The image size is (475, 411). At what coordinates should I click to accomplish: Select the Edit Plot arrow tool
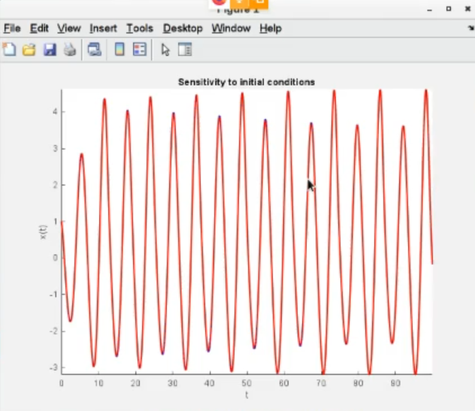point(165,50)
